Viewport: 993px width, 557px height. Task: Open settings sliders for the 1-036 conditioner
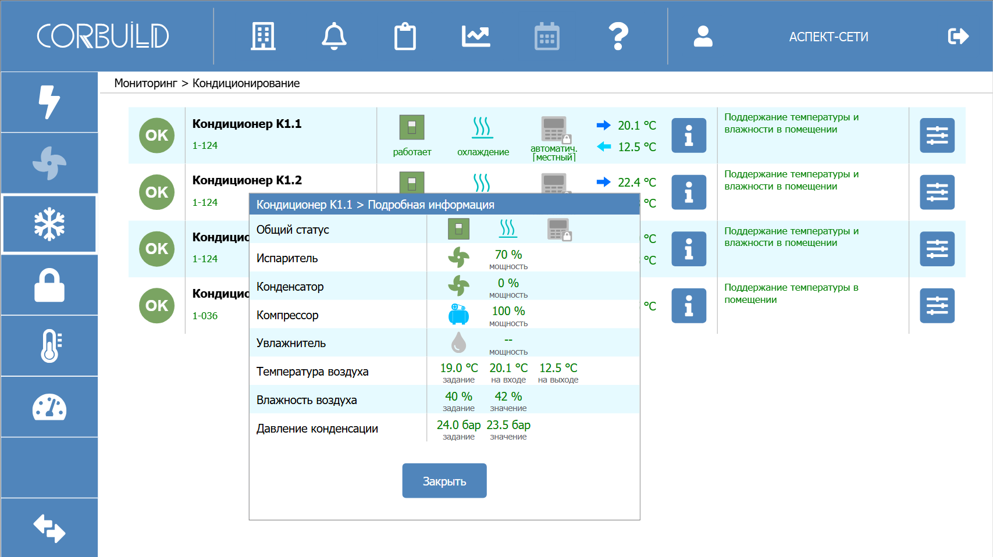tap(937, 306)
